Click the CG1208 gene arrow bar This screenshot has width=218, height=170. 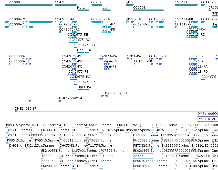(x=149, y=10)
